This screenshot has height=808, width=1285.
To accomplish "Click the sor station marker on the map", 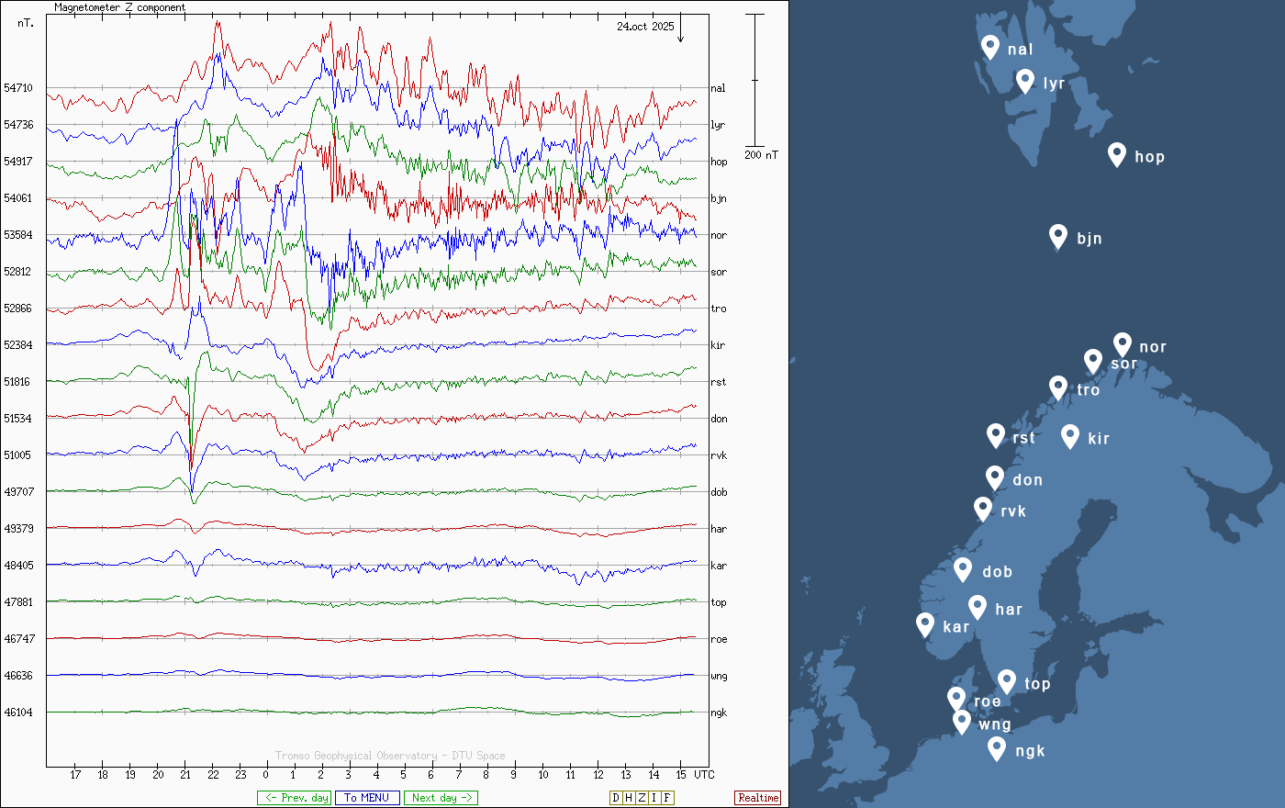I will click(1093, 361).
